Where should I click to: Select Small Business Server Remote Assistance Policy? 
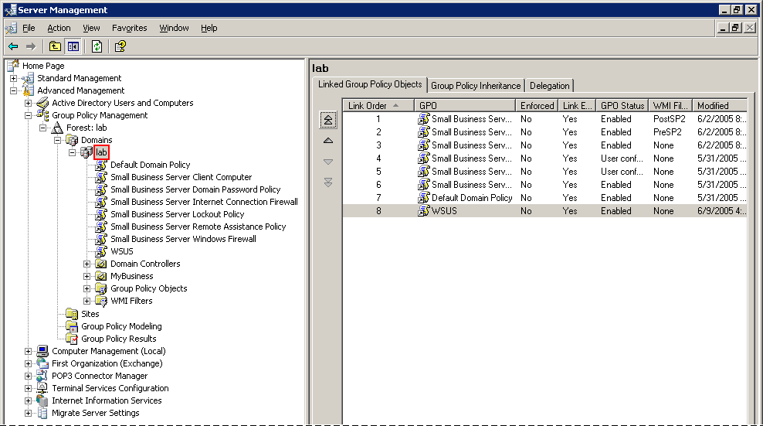[198, 227]
